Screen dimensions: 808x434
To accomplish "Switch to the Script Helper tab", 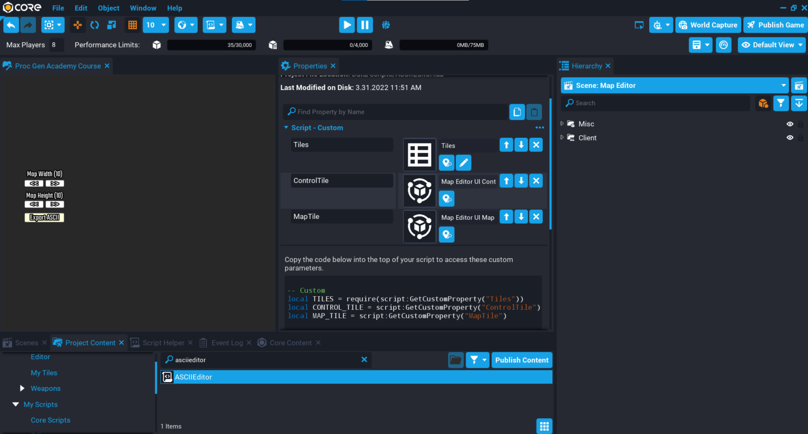I will 163,342.
